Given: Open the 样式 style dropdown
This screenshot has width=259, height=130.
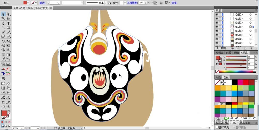Looking at the screenshot, I should (x=125, y=3).
